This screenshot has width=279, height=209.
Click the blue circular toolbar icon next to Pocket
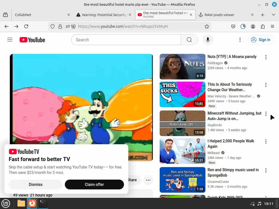(x=243, y=26)
